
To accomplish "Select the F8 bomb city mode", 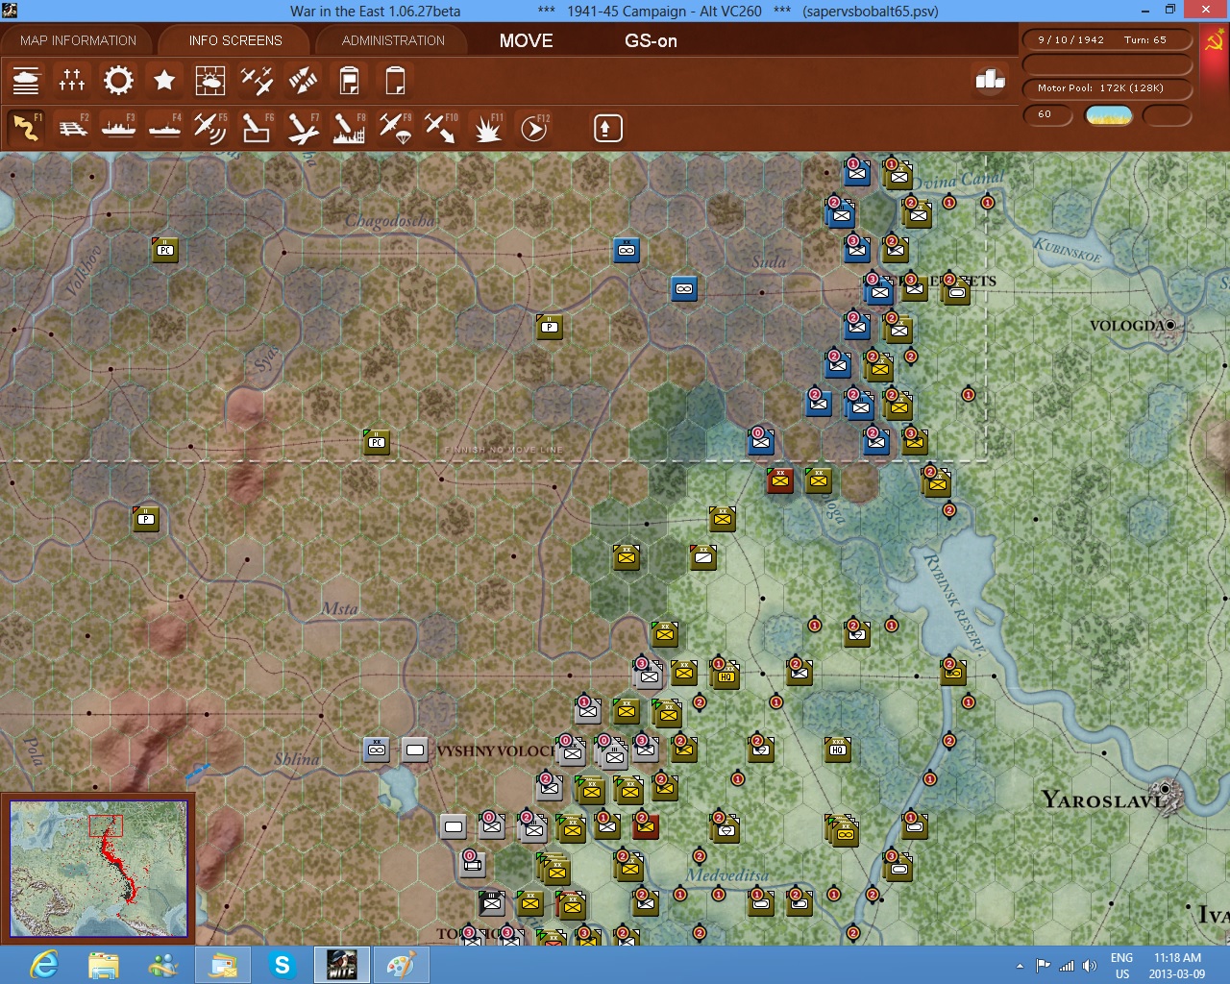I will point(349,127).
